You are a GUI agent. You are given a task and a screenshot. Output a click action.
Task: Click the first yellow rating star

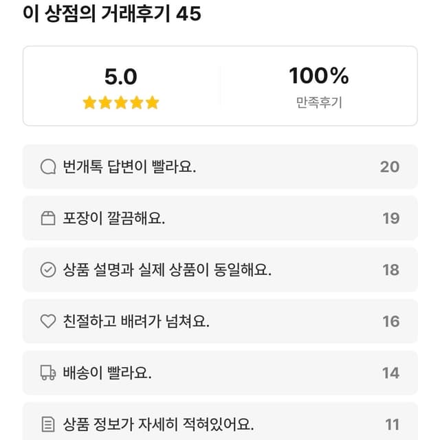pos(89,102)
